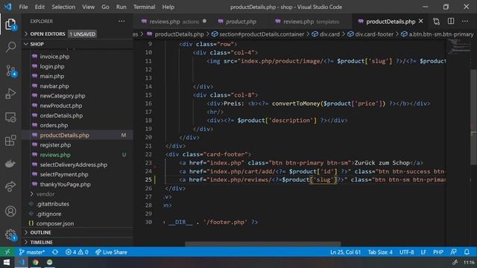
Task: Expand the Timeline section
Action: pos(78,242)
